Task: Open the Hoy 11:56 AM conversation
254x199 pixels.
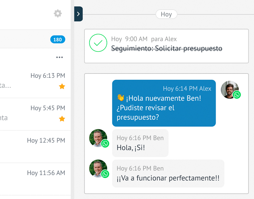Action: [x=35, y=179]
